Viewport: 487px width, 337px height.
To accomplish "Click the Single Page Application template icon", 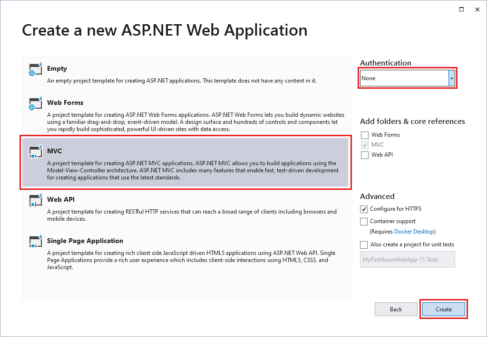I will point(35,242).
